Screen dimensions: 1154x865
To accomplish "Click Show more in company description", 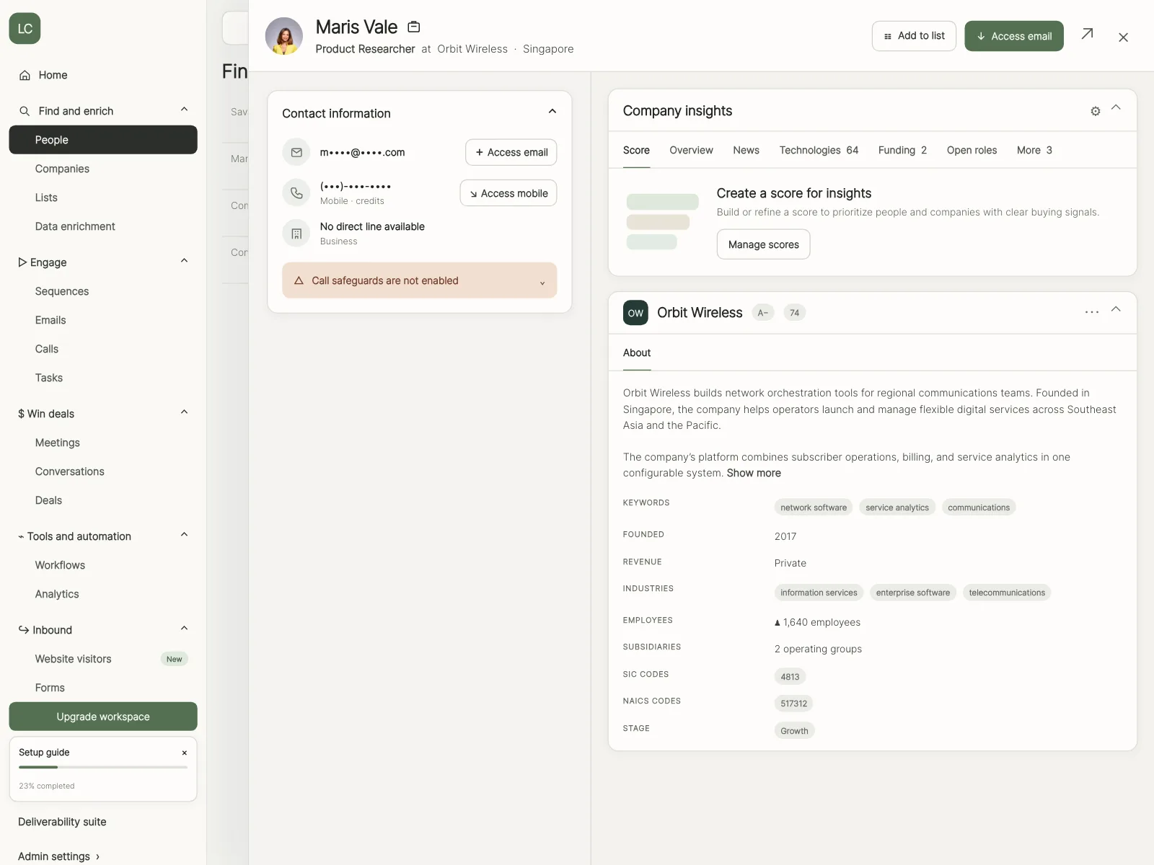I will click(x=754, y=473).
